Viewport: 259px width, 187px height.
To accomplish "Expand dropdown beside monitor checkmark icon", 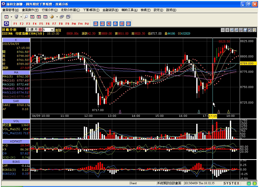I will point(21,17).
